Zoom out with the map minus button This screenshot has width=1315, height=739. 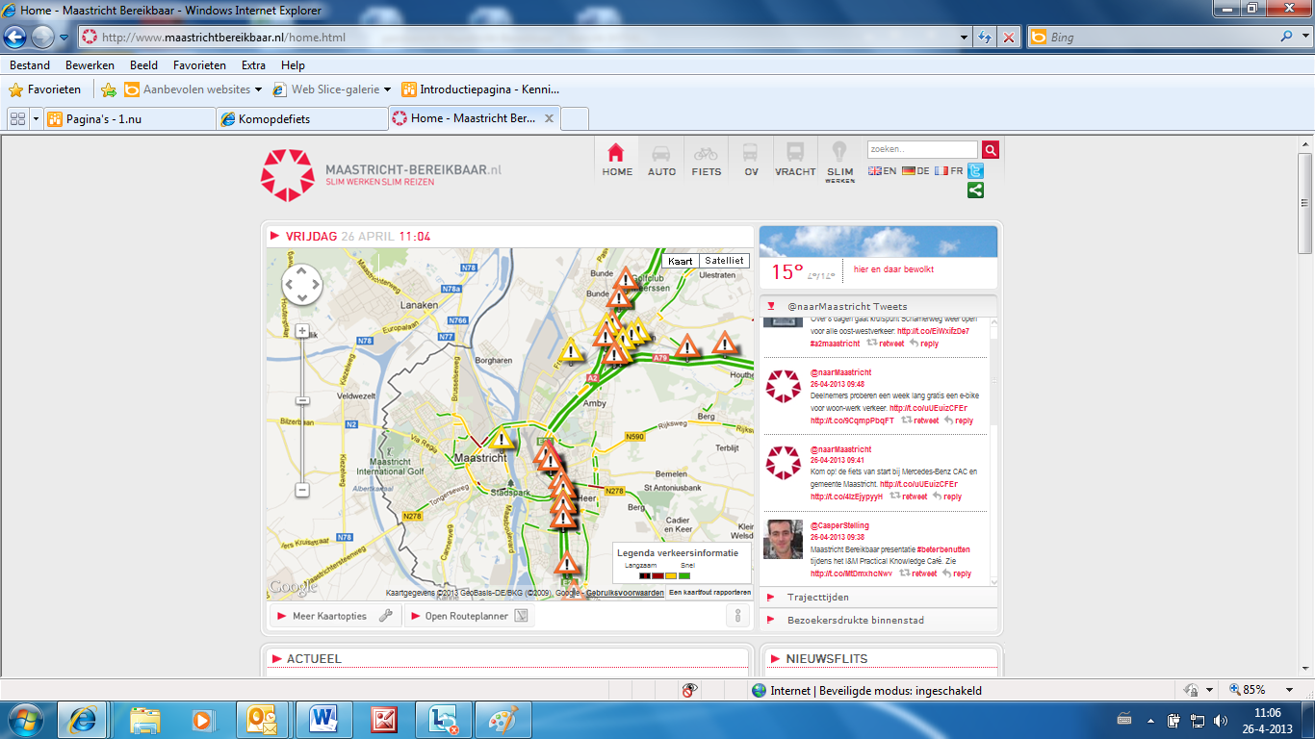[302, 490]
